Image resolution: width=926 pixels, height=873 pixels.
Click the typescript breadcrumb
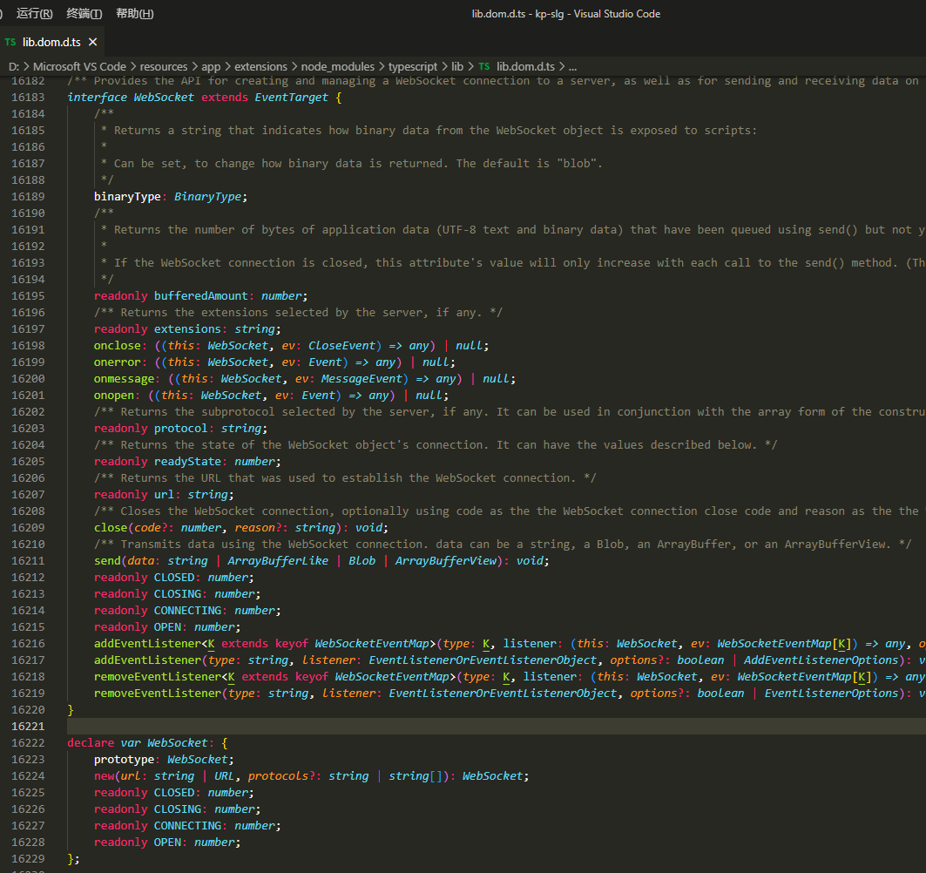point(412,66)
